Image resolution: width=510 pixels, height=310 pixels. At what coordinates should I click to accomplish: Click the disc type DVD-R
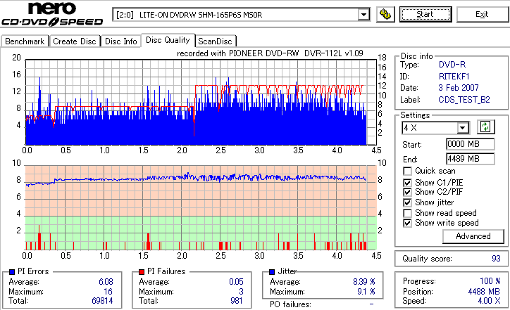452,65
